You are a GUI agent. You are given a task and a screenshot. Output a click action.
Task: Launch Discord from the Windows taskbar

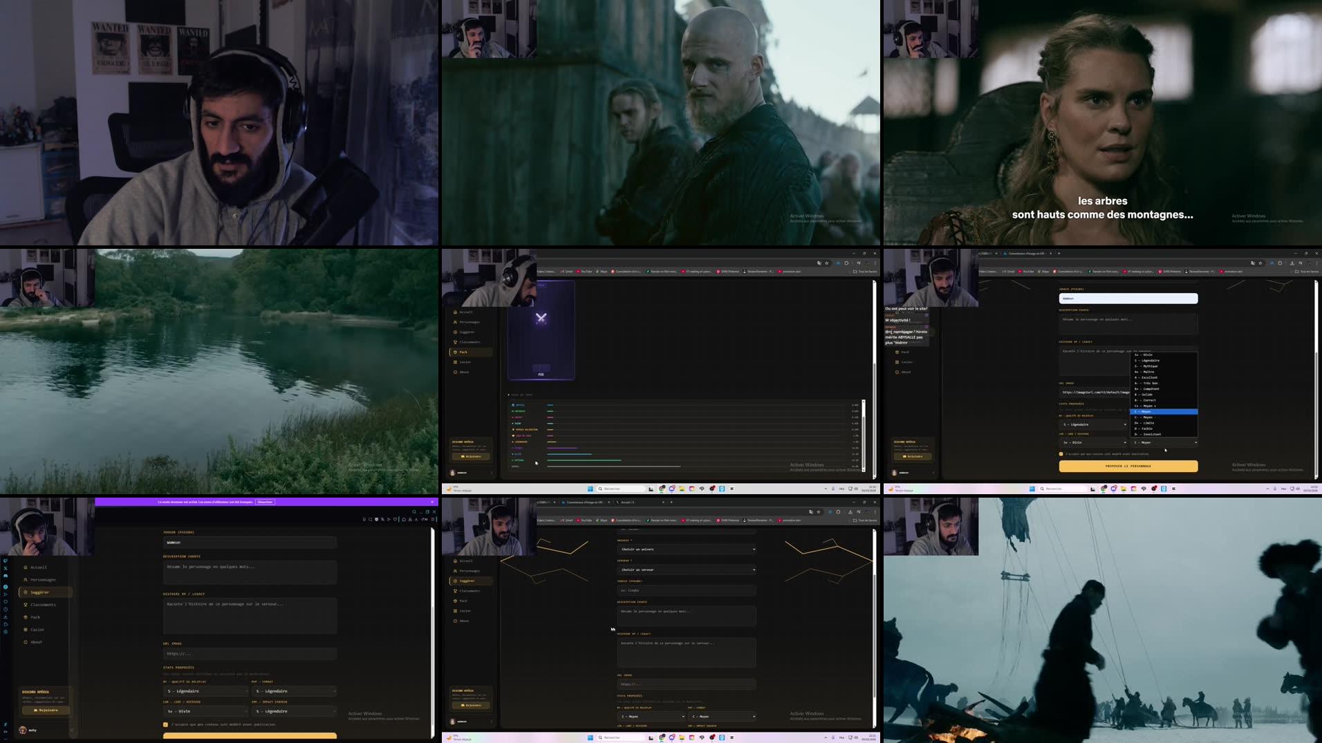pos(671,489)
